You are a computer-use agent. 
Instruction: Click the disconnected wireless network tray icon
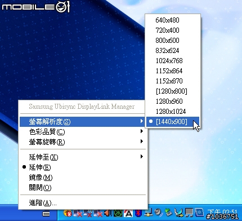[88, 213]
